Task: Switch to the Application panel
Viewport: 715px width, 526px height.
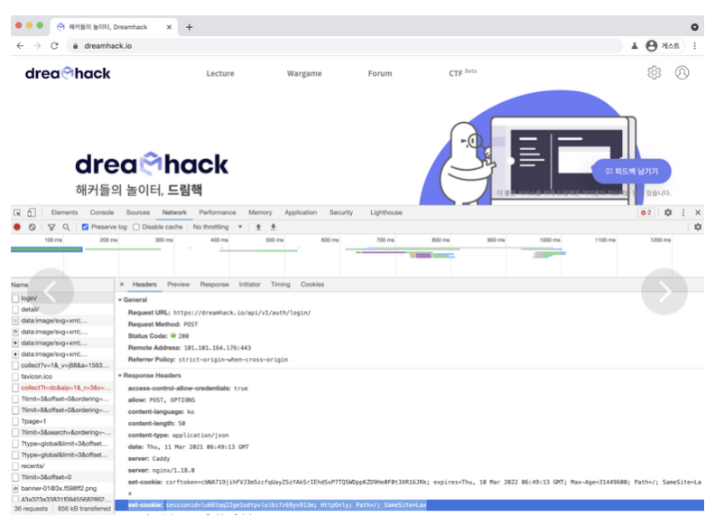Action: tap(301, 212)
